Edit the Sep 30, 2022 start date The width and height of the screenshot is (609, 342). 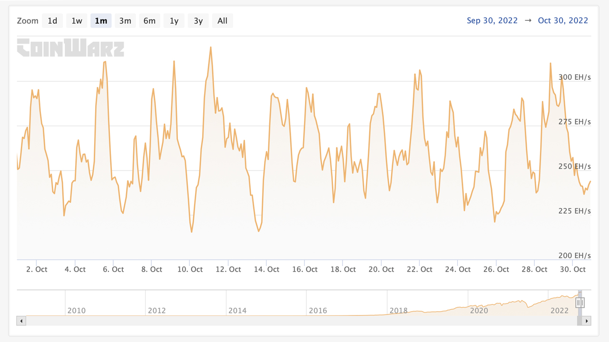pos(492,20)
